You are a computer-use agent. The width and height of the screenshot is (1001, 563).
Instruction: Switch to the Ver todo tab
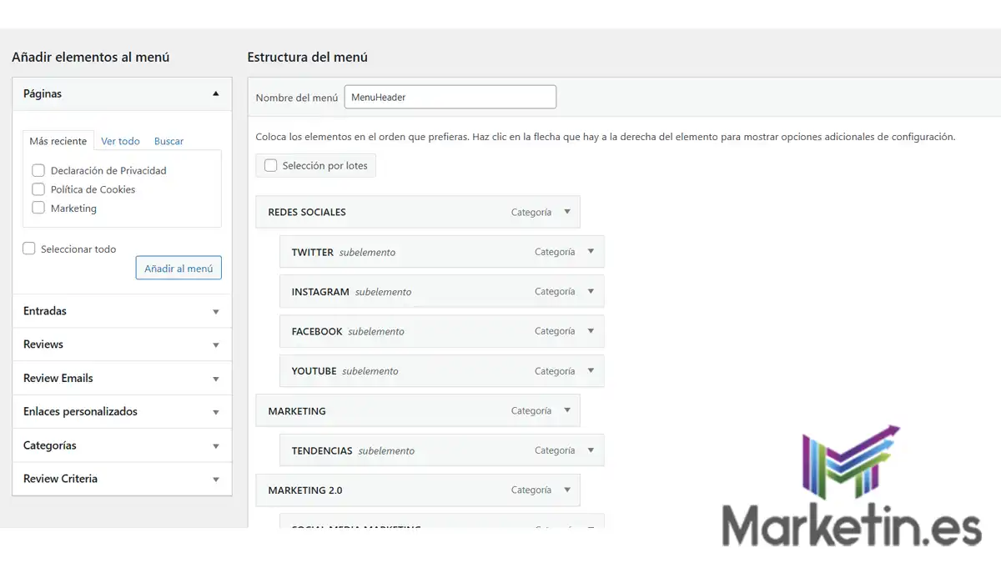tap(119, 141)
